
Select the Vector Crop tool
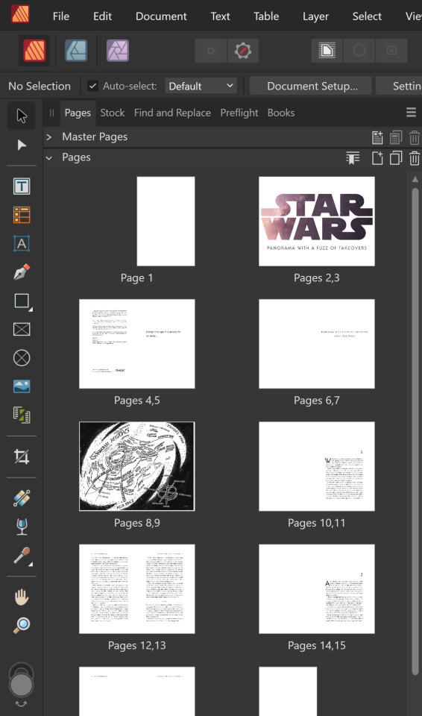click(x=22, y=456)
